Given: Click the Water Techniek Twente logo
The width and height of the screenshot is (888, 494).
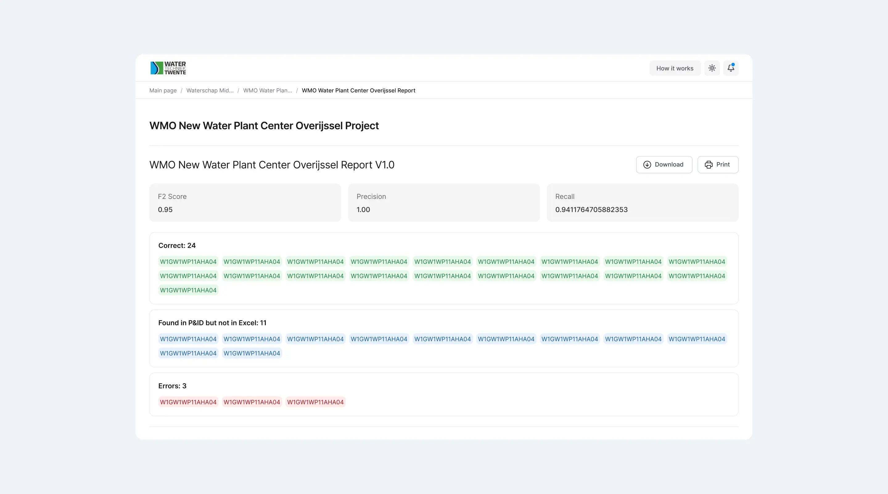Looking at the screenshot, I should click(x=168, y=68).
